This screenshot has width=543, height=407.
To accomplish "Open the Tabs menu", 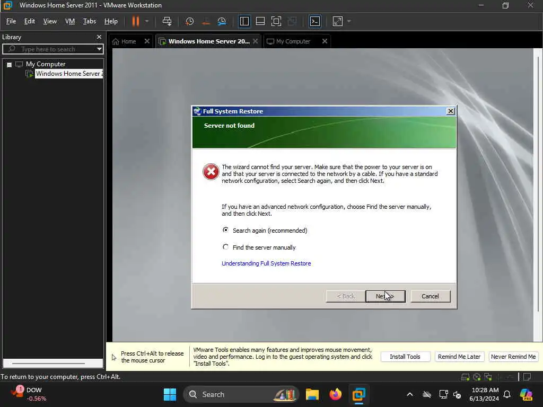I will click(x=89, y=21).
